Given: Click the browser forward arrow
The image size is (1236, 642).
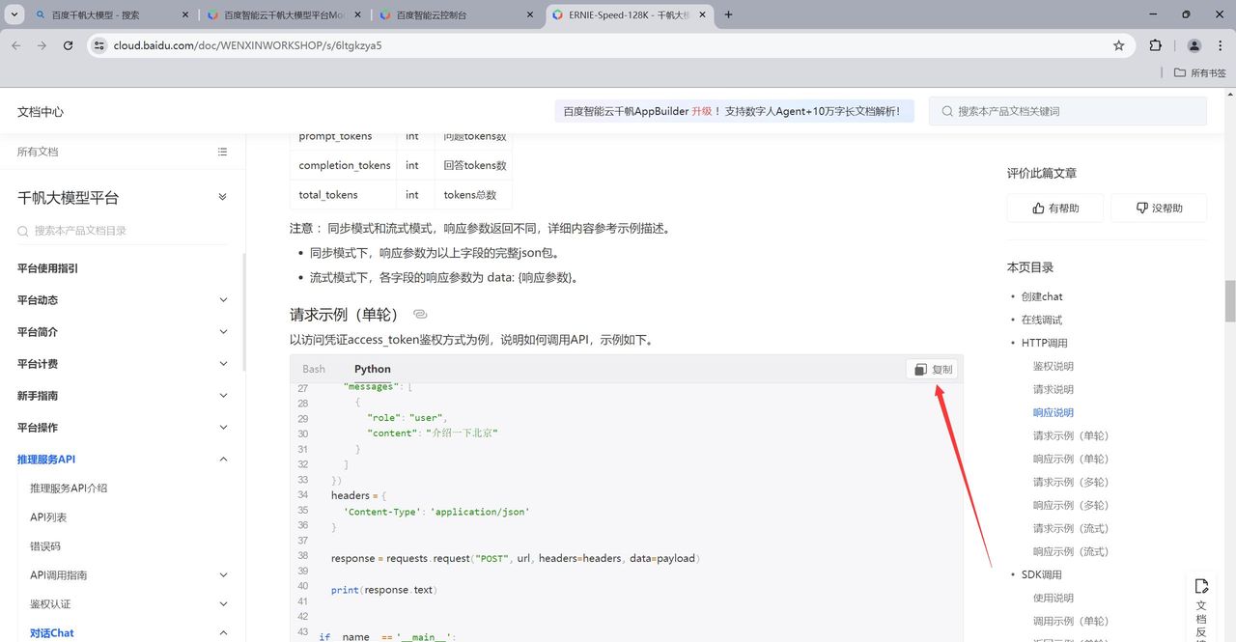Looking at the screenshot, I should coord(42,45).
